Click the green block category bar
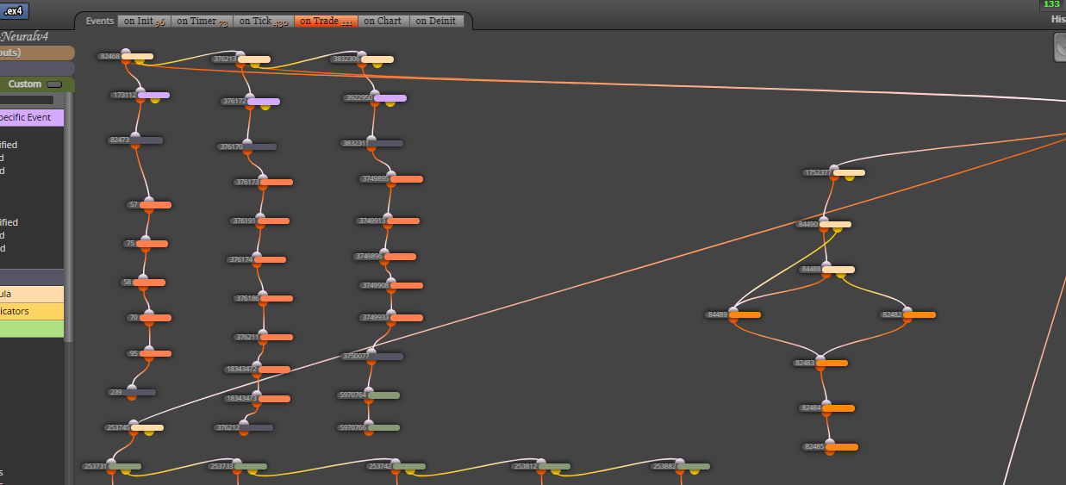1066x485 pixels. 32,328
